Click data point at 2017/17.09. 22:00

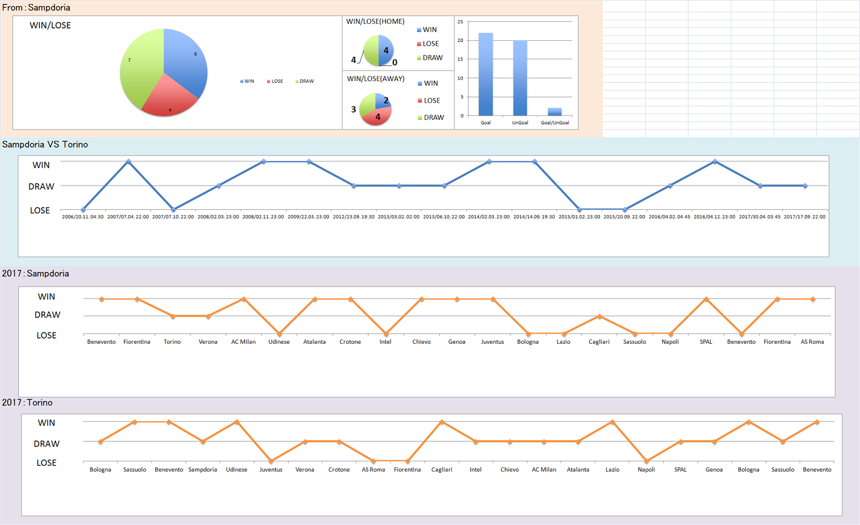[x=805, y=186]
